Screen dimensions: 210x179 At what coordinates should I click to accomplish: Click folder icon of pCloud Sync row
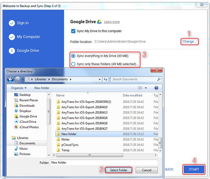pos(58,145)
